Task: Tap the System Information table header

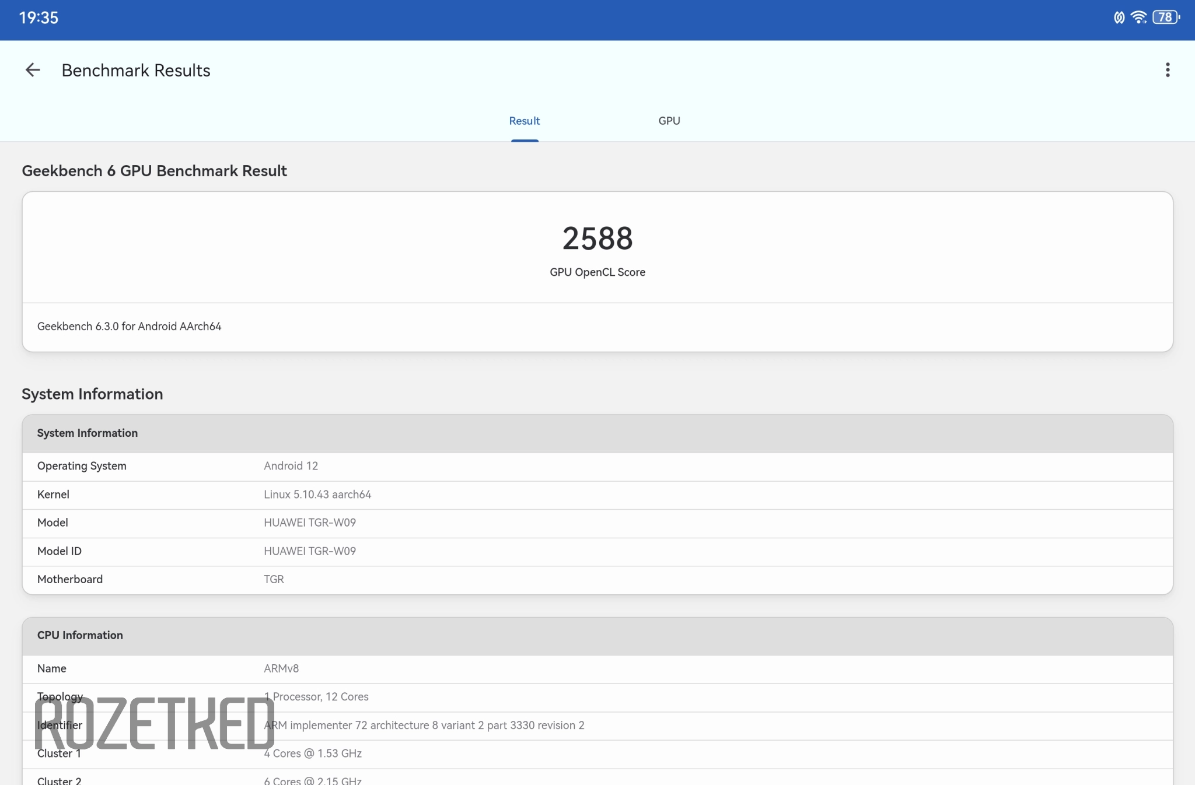Action: (88, 433)
